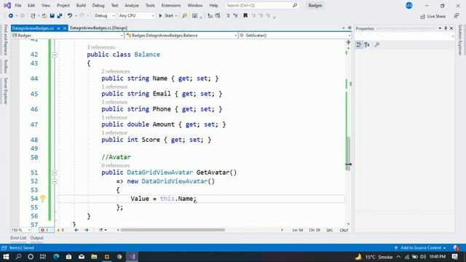466x262 pixels.
Task: Switch to DatagridviewBadges.cs [Design] tab
Action: point(98,28)
